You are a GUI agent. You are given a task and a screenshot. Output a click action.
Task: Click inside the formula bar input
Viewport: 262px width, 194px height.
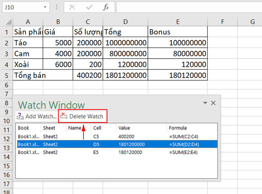pyautogui.click(x=189, y=7)
